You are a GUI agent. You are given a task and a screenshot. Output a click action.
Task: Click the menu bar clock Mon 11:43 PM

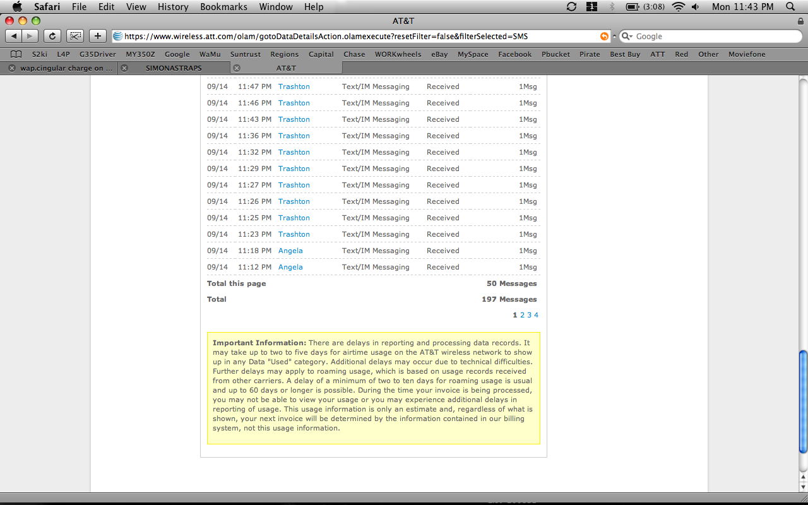[742, 7]
